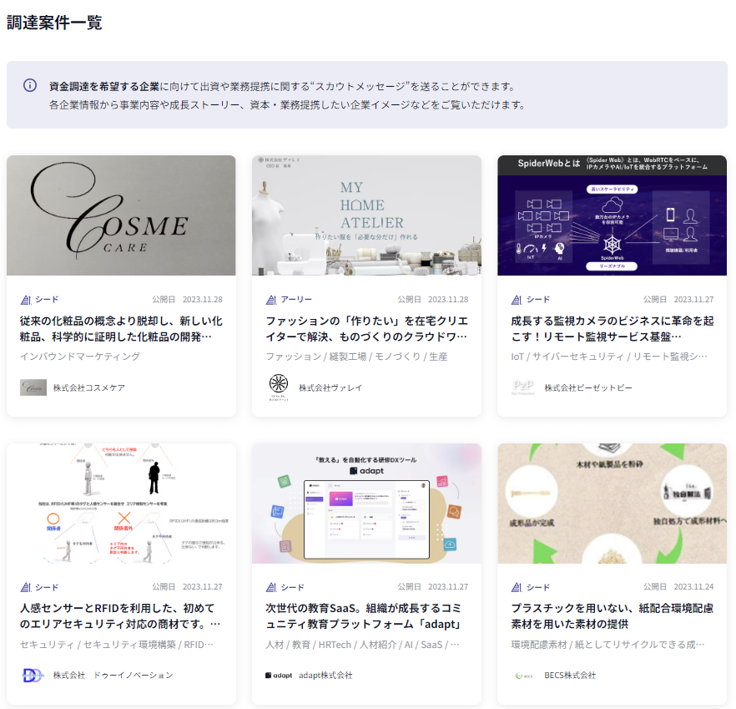Image resolution: width=736 pixels, height=709 pixels.
Task: Click the stage icon on the adapt株式会社 card
Action: (x=271, y=587)
